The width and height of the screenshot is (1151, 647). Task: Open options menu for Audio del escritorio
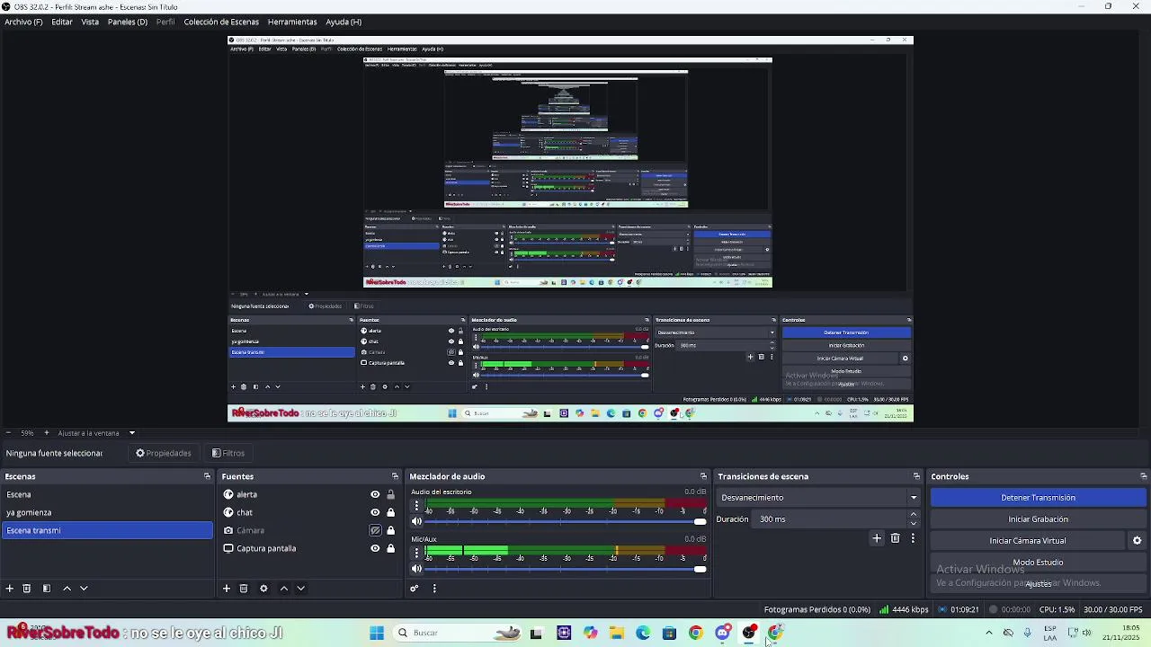click(x=416, y=506)
